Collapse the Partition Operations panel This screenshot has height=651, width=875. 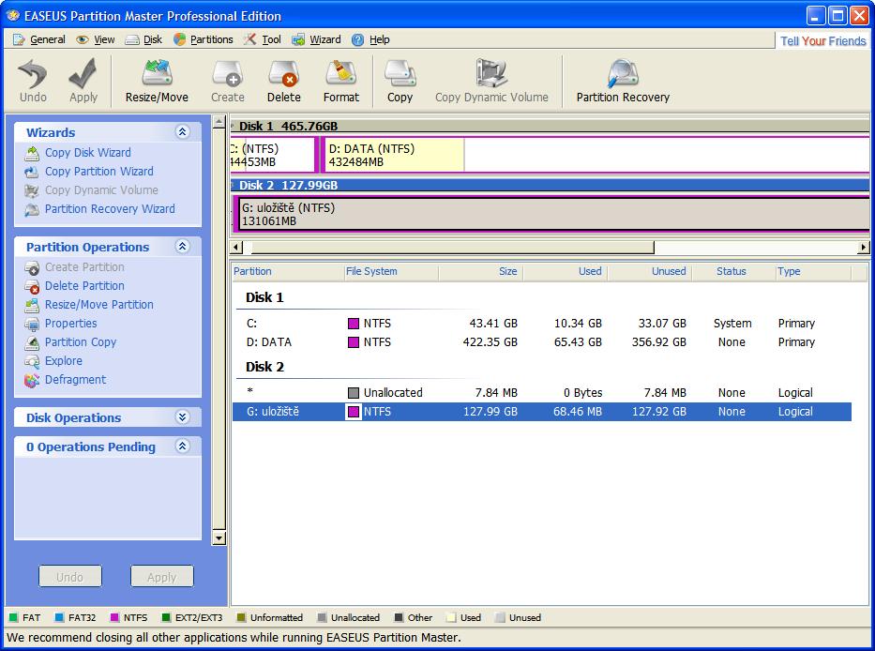183,247
